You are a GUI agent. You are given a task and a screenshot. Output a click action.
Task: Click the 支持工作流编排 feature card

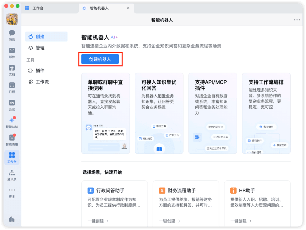click(x=266, y=113)
